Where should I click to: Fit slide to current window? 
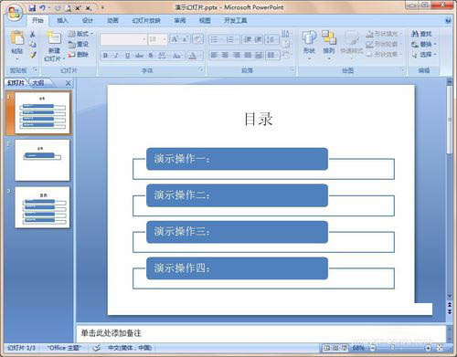point(440,348)
